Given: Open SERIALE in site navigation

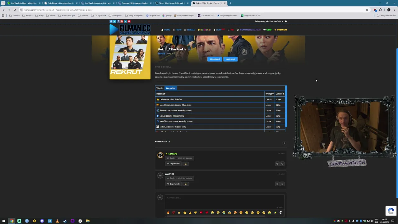Looking at the screenshot, I should pyautogui.click(x=189, y=30).
